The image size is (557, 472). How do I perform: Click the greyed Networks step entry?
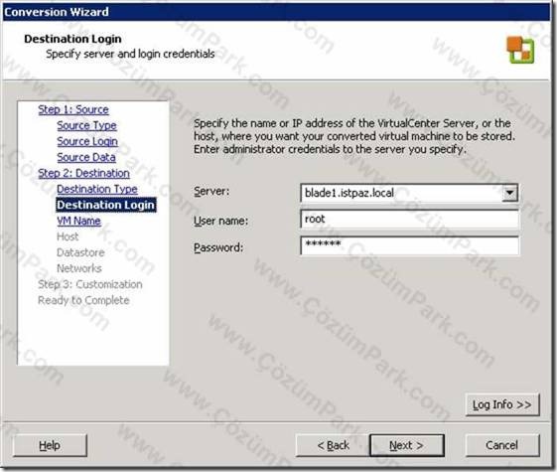(x=79, y=268)
